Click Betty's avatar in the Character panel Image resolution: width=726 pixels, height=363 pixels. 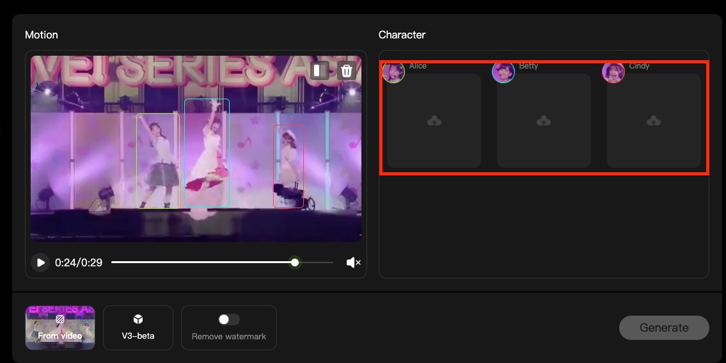click(503, 72)
